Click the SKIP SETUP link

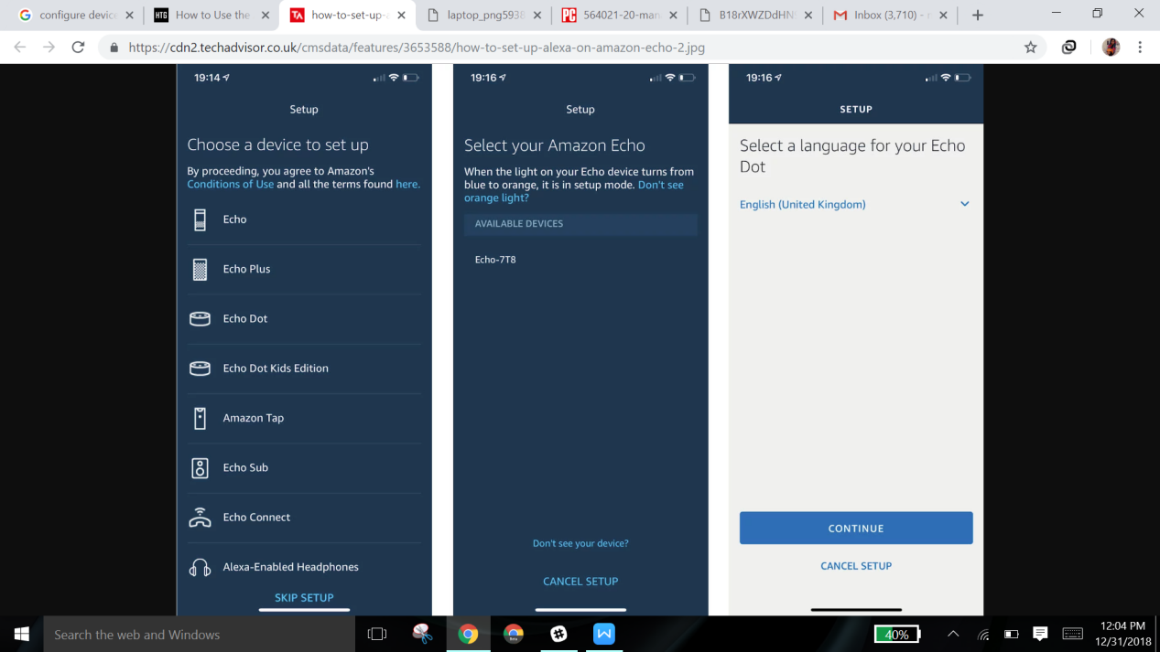click(304, 598)
